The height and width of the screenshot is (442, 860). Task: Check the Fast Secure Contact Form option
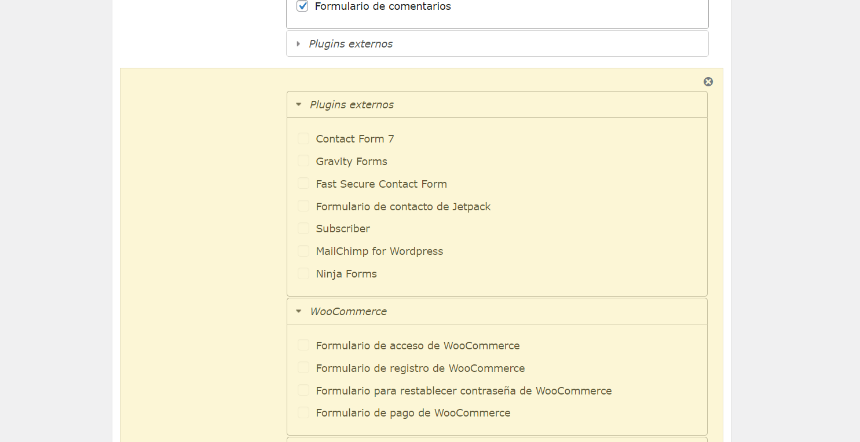pyautogui.click(x=303, y=184)
